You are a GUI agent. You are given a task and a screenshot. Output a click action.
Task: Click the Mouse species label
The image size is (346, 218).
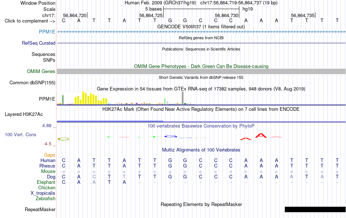tap(48, 171)
